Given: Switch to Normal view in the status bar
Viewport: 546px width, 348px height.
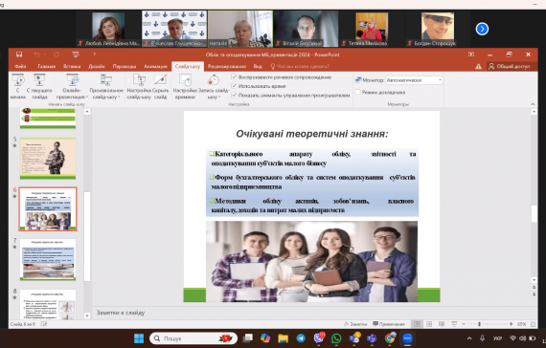Looking at the screenshot, I should point(417,324).
